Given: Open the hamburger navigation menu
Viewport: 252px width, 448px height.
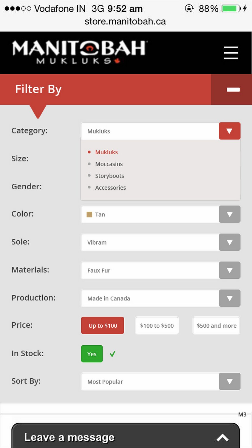Looking at the screenshot, I should point(231,53).
